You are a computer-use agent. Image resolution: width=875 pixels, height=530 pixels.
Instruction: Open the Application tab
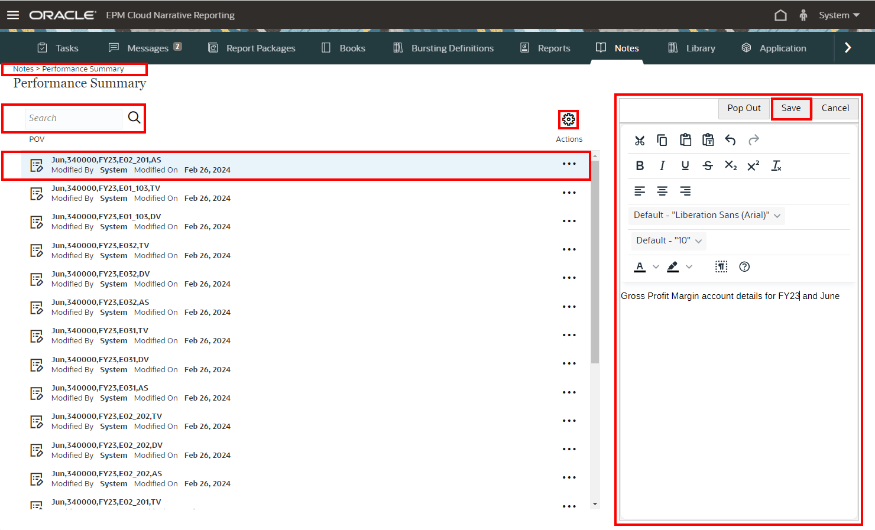[x=774, y=48]
